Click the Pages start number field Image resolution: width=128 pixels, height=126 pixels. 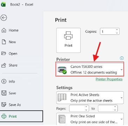79,108
